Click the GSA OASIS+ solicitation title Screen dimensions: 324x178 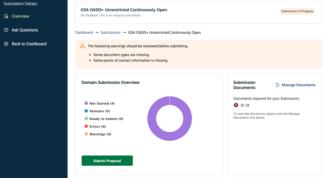[124, 10]
